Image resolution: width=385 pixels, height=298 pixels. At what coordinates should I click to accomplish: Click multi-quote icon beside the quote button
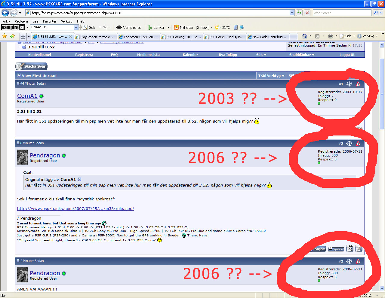350,248
